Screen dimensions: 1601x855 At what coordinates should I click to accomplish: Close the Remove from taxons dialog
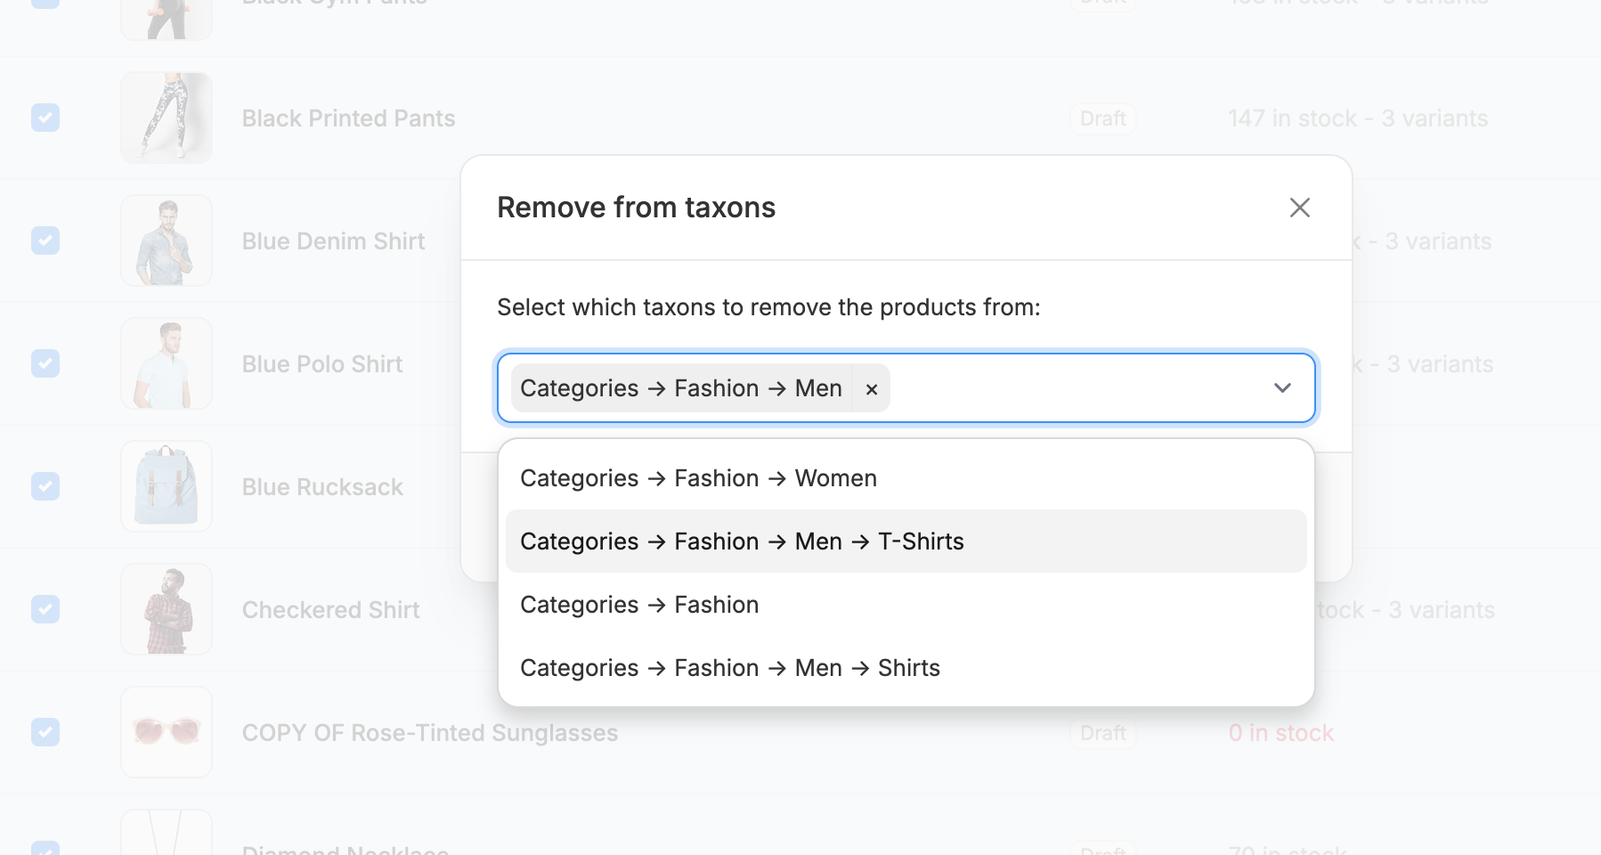point(1299,208)
